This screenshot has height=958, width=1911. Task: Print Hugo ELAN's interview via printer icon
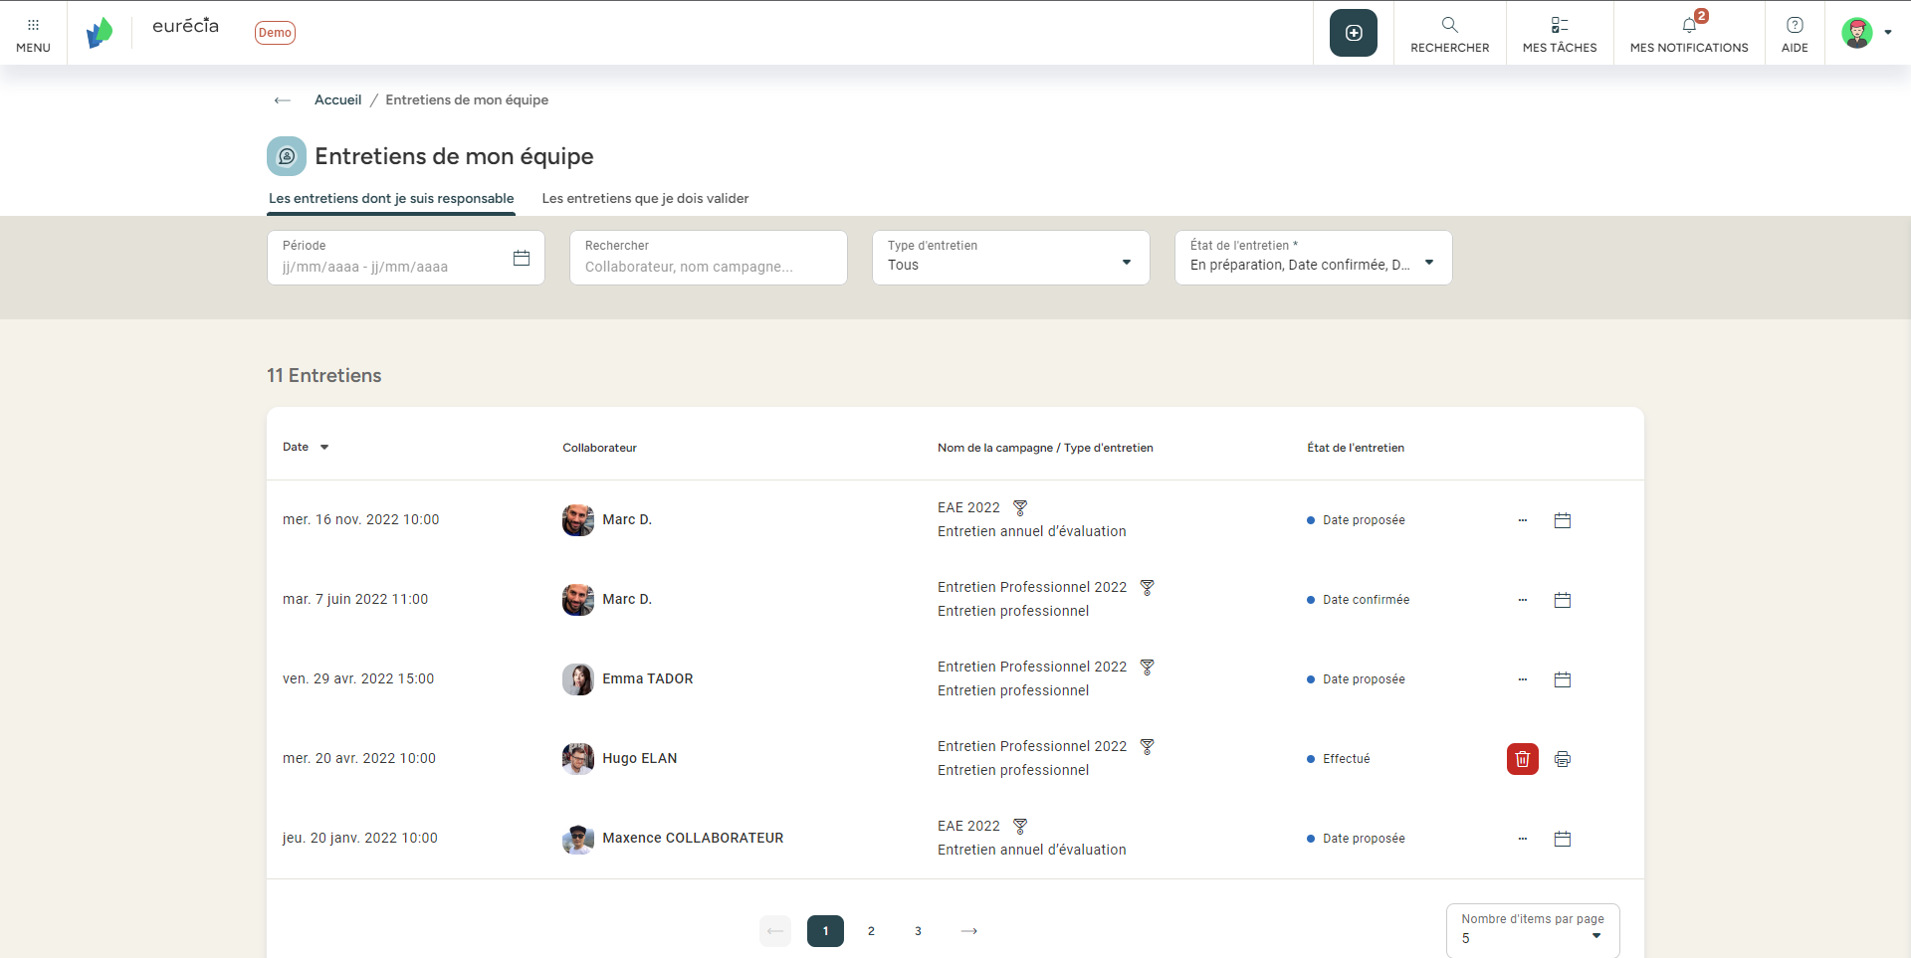coord(1562,758)
